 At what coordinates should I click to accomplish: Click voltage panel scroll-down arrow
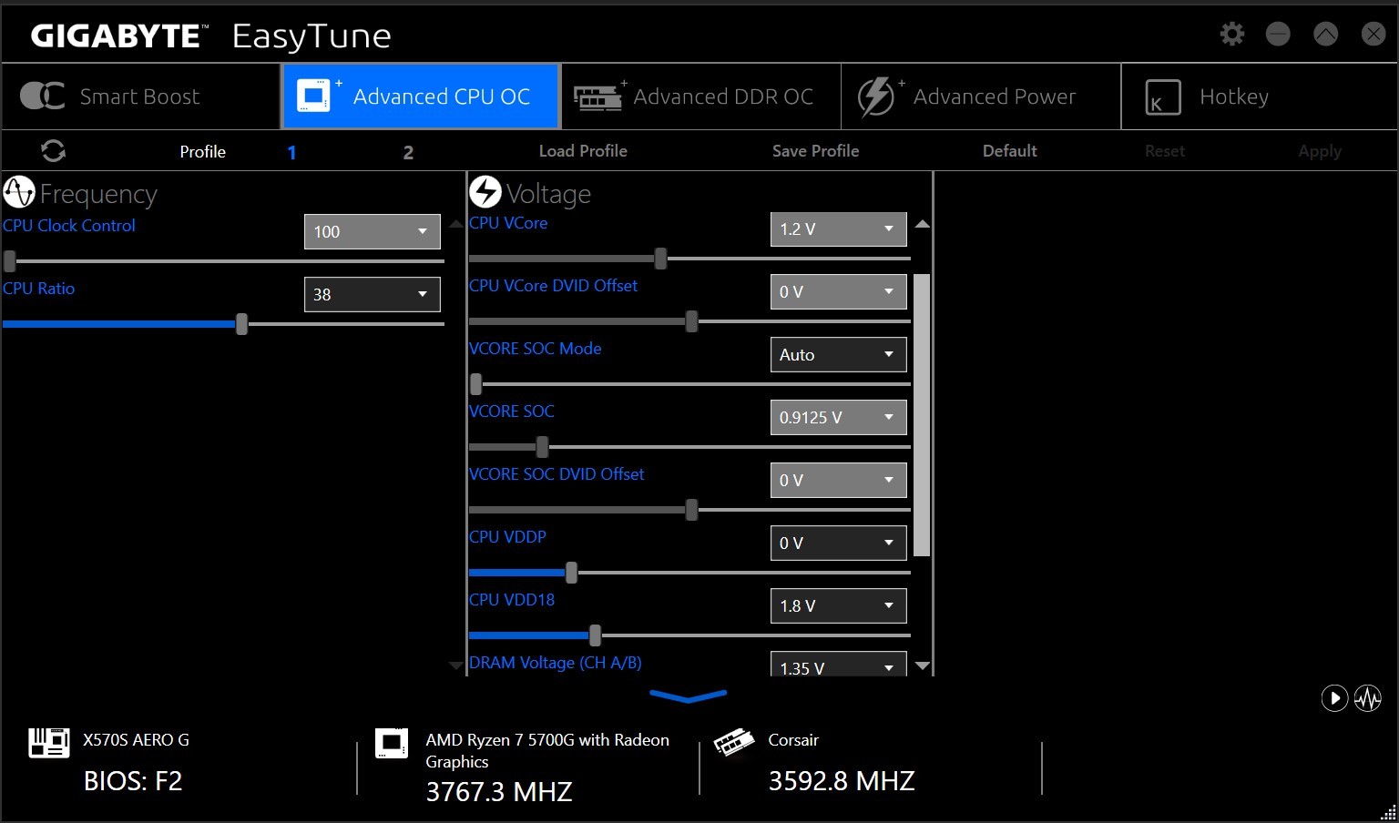tap(922, 666)
